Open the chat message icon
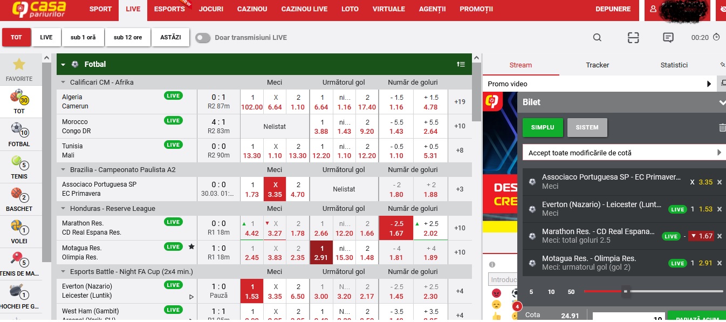The height and width of the screenshot is (322, 726). click(668, 37)
